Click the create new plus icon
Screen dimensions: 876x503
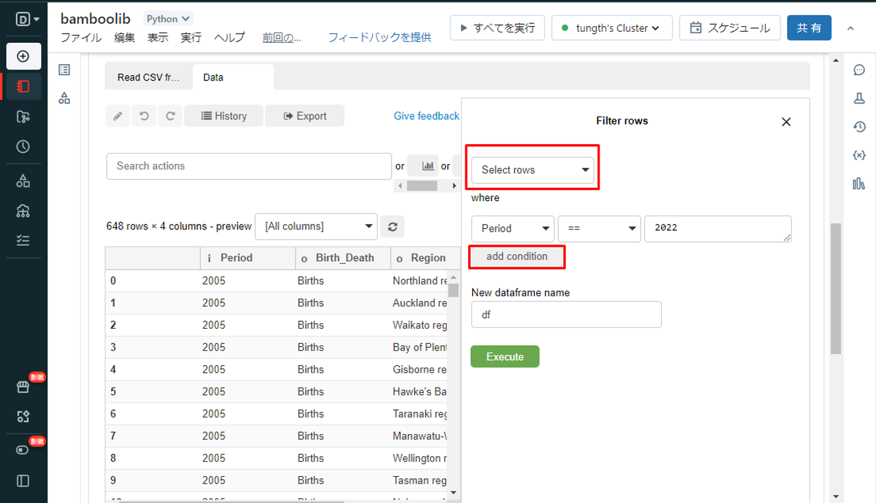[x=23, y=57]
